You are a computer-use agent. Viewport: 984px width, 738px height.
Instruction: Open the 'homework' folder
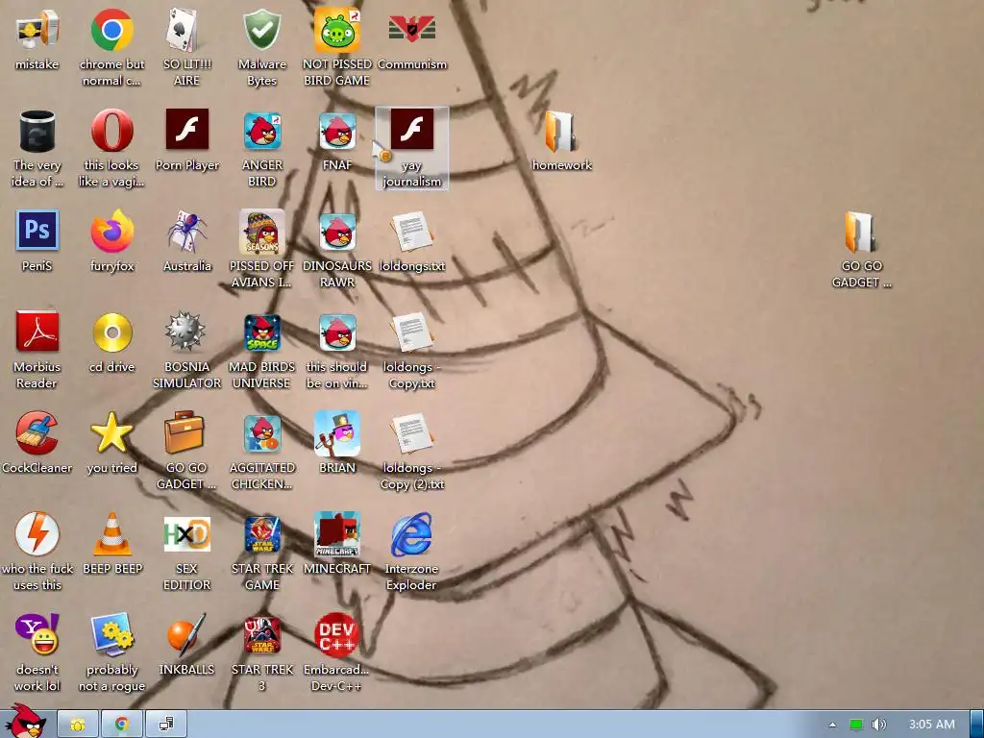click(561, 132)
